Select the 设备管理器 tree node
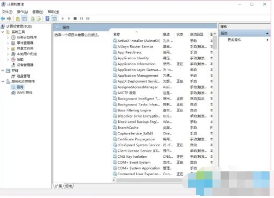 pos(25,65)
